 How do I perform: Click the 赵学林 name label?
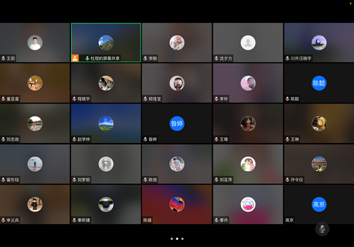click(84, 139)
